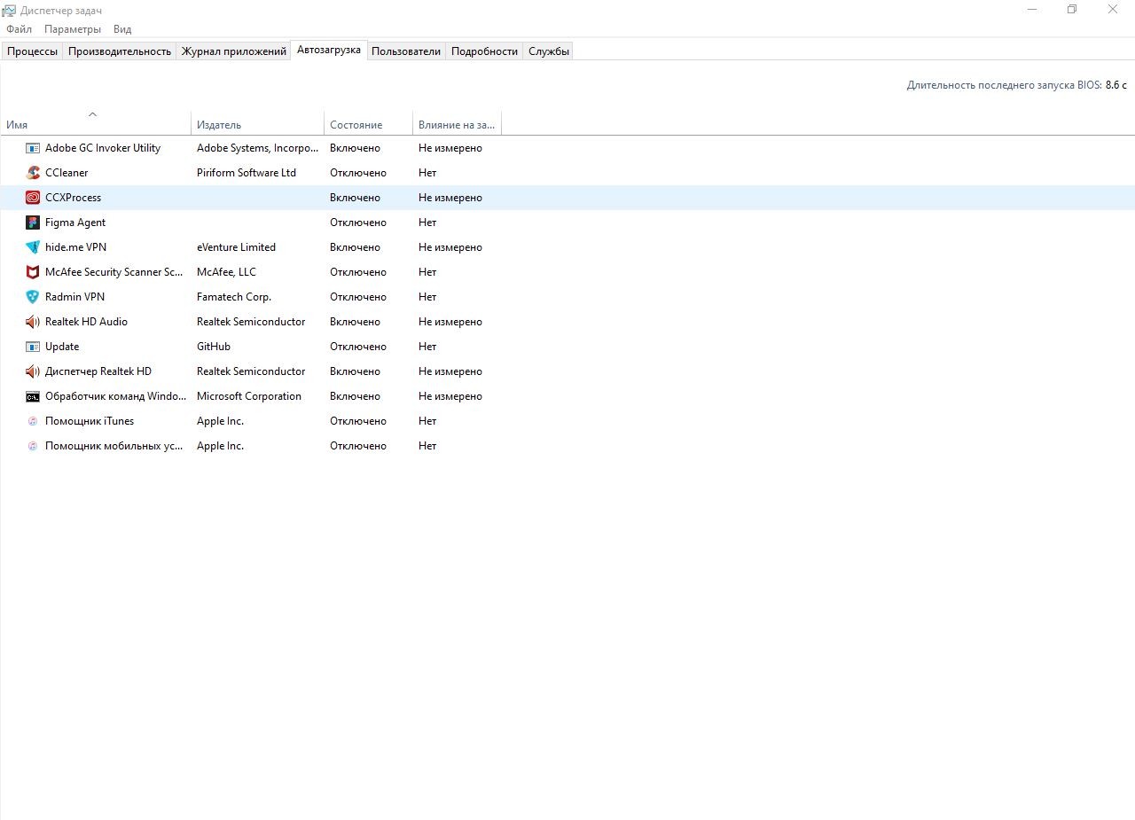The height and width of the screenshot is (820, 1135).
Task: Click the Обработчик команд Windows console icon
Action: click(x=33, y=396)
